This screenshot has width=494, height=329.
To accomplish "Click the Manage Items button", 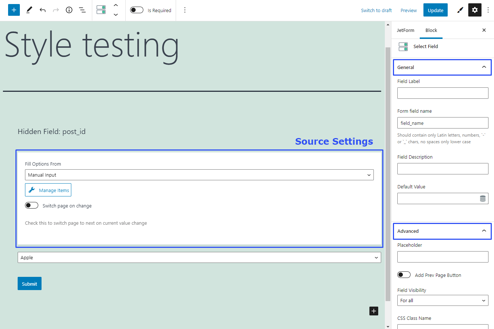I will [x=48, y=190].
